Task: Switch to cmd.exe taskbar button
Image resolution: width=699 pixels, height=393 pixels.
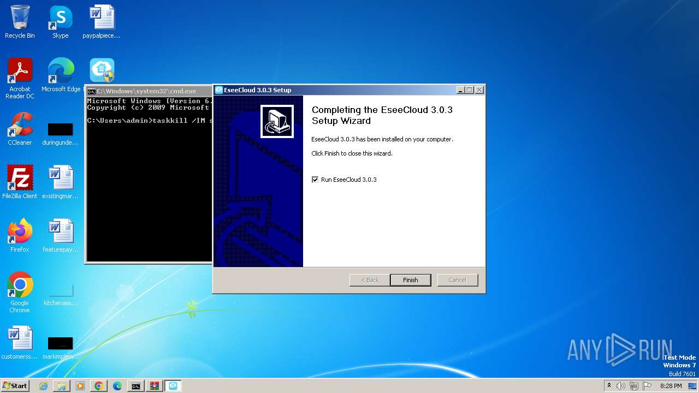Action: [135, 386]
